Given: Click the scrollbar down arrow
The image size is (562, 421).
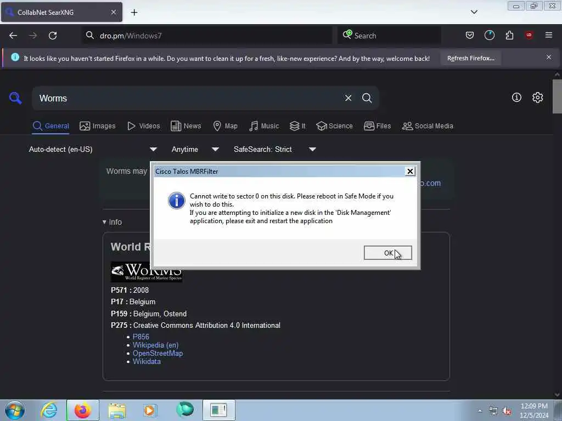Looking at the screenshot, I should 557,395.
